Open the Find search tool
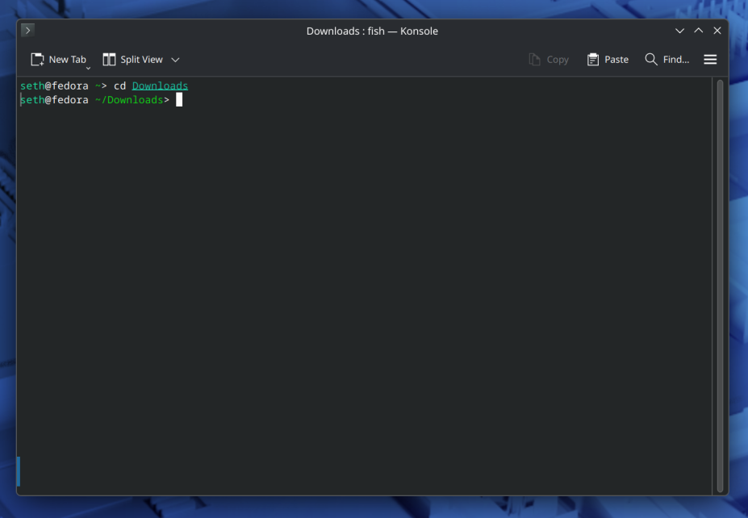The height and width of the screenshot is (518, 748). coord(667,60)
